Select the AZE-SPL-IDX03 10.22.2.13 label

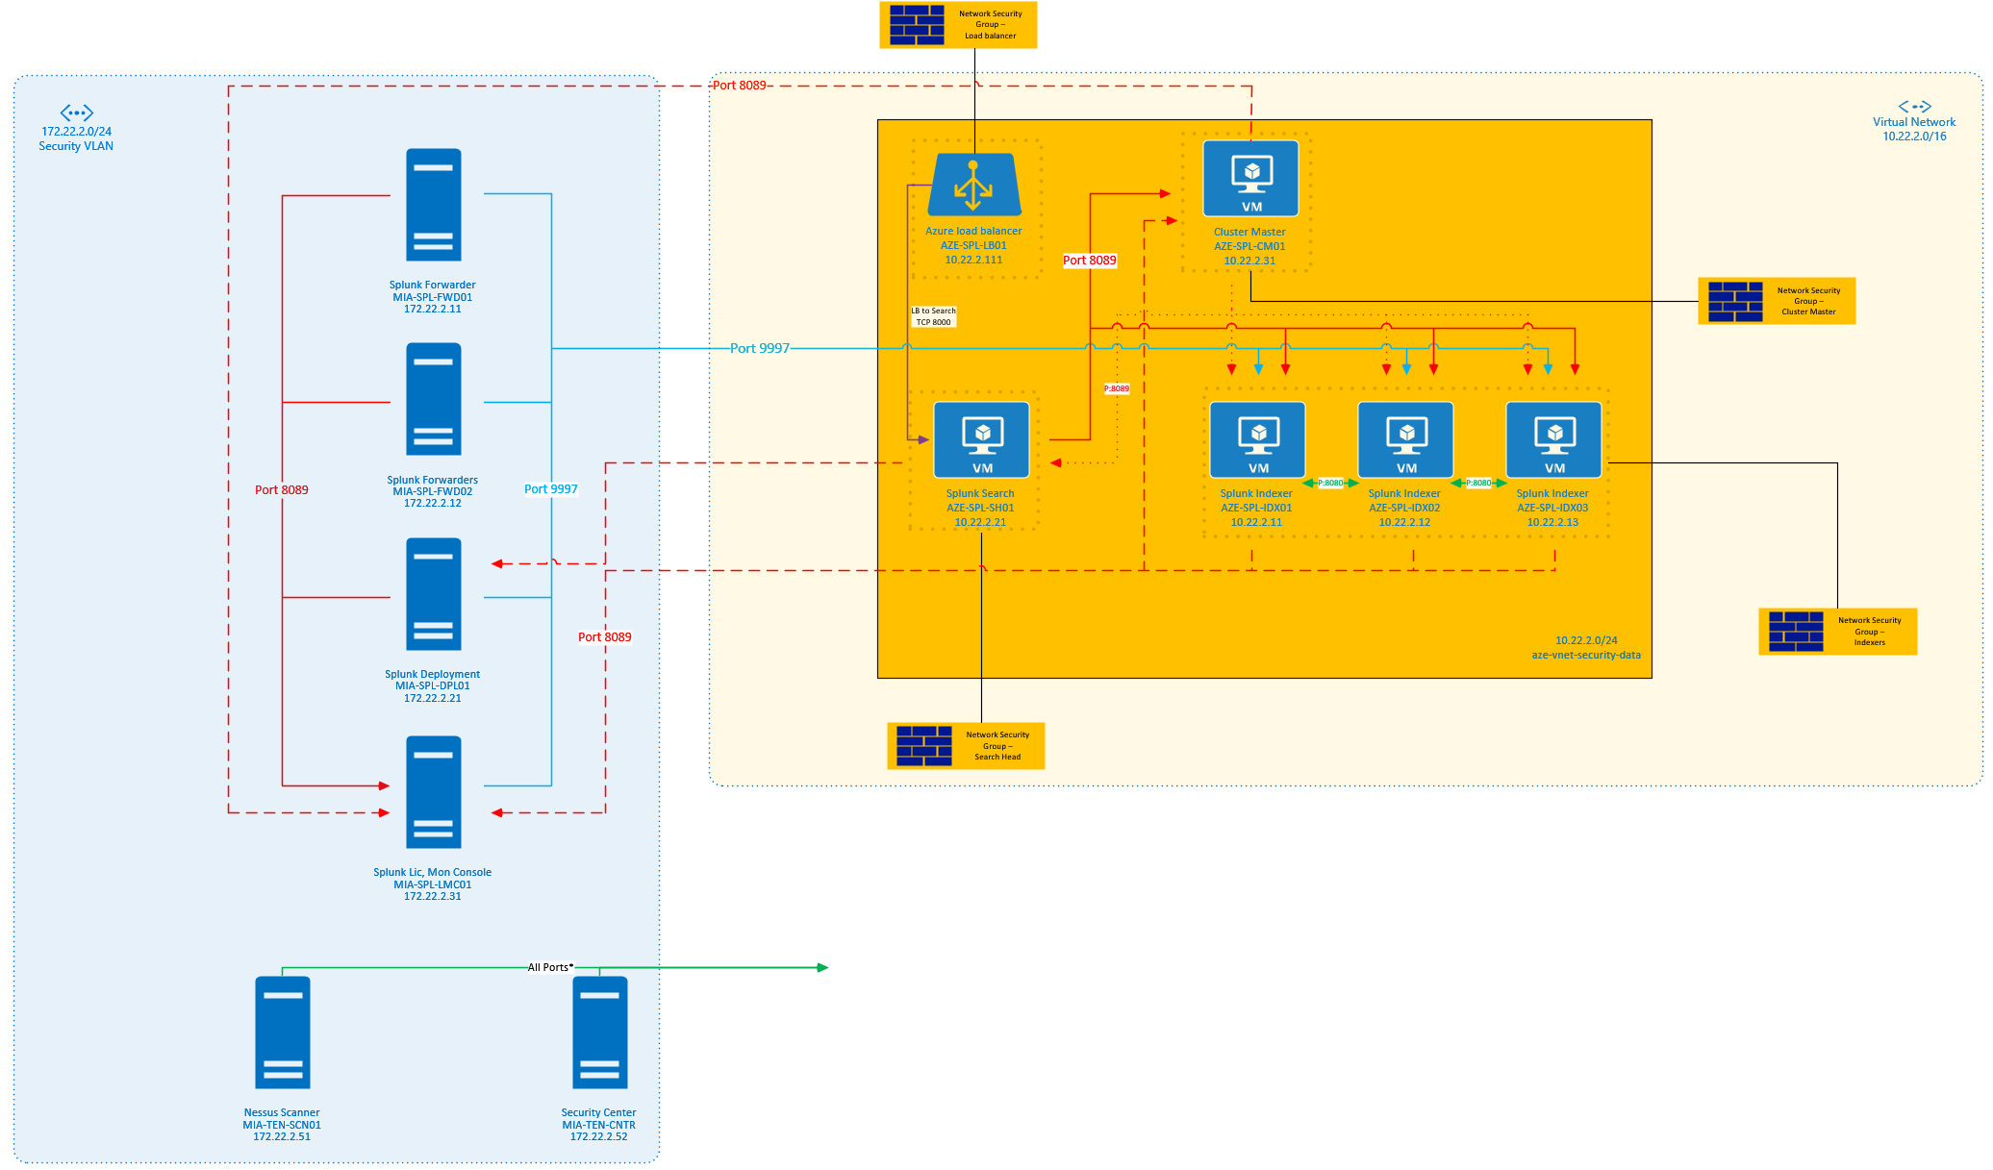1552,515
